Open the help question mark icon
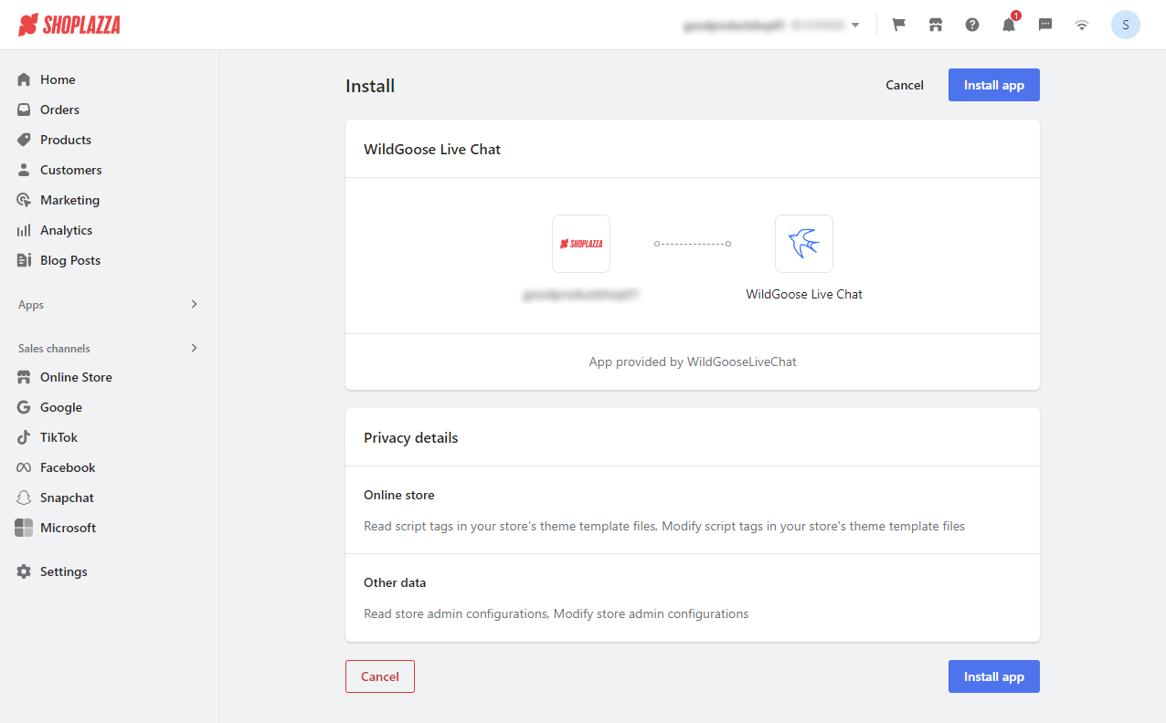The image size is (1166, 723). [x=972, y=25]
